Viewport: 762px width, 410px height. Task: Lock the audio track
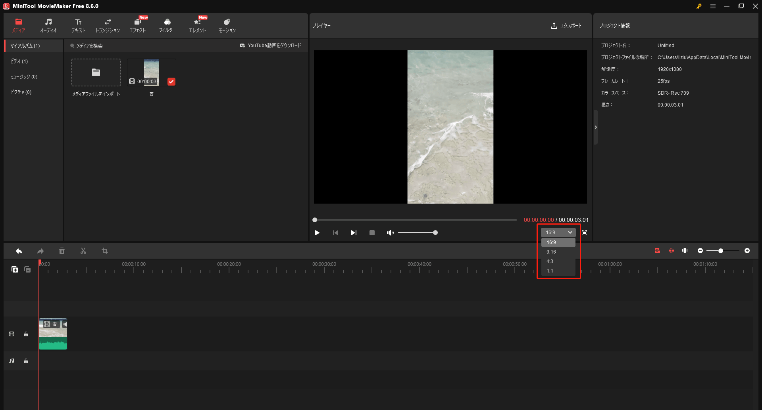pyautogui.click(x=26, y=361)
